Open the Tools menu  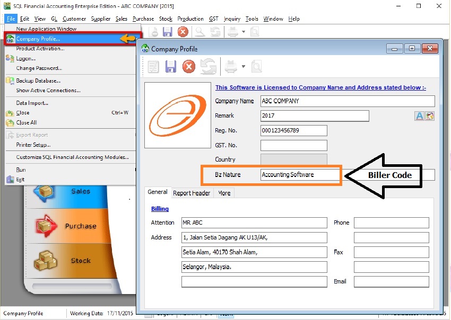251,19
